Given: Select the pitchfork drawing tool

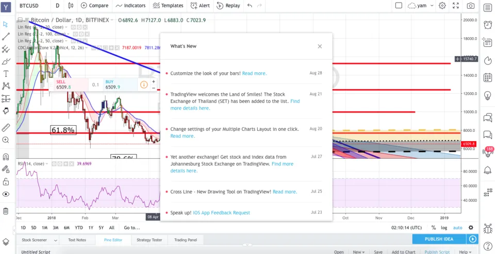Looking at the screenshot, I should [x=6, y=49].
